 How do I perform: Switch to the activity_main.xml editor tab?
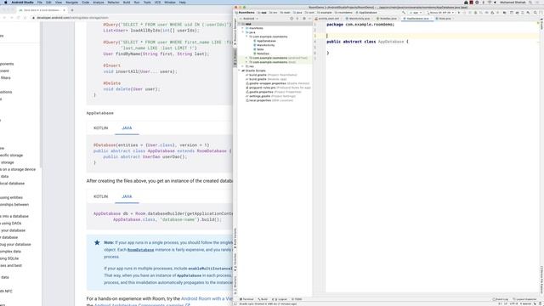(328, 19)
